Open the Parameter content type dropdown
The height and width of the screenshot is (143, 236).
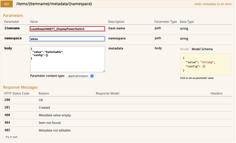80,76
